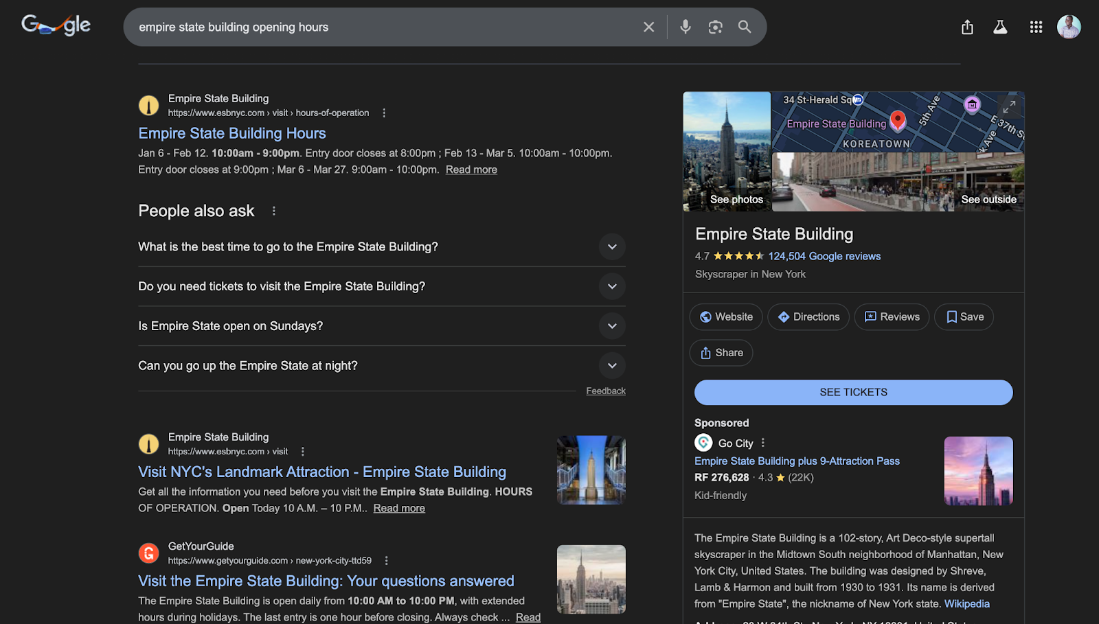The width and height of the screenshot is (1099, 624).
Task: Start the search with the magnifier icon
Action: (745, 27)
